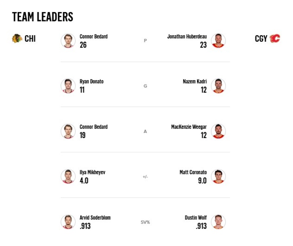The width and height of the screenshot is (293, 246).
Task: Click the CGY team abbreviation
Action: (261, 39)
